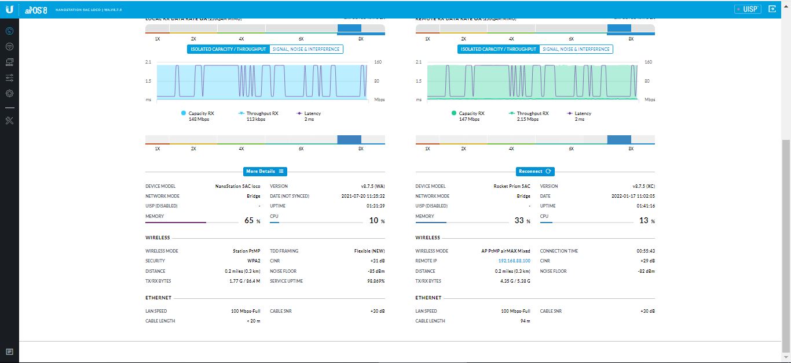Click the DATE (NOT SYNCED) label

tap(290, 197)
